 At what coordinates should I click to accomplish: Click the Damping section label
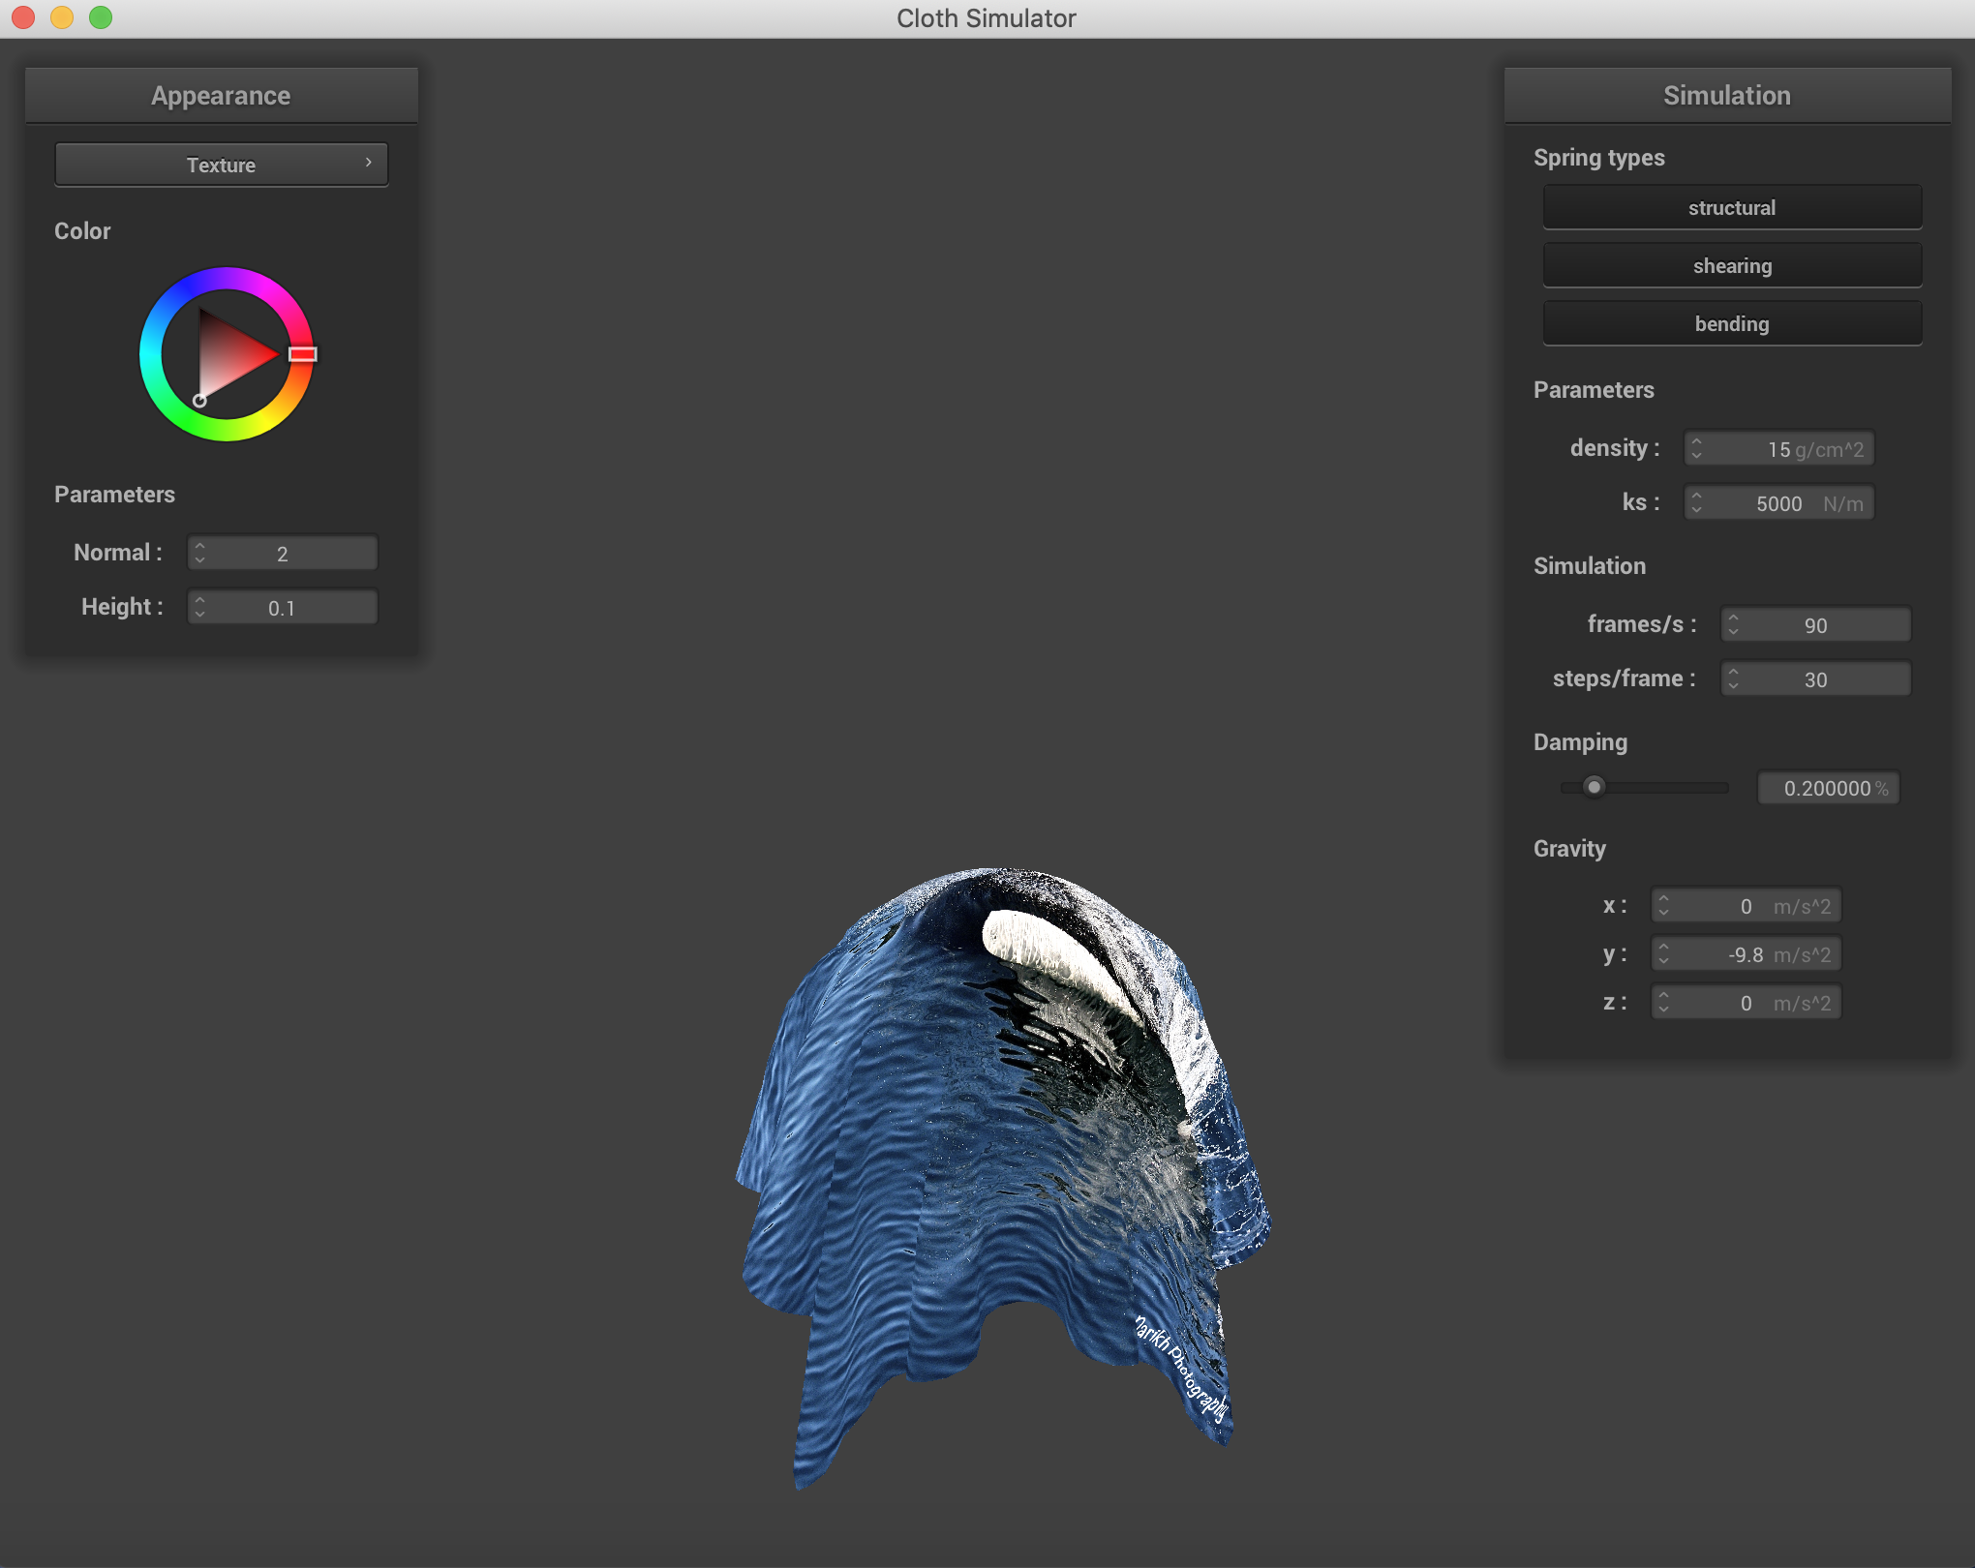(x=1580, y=742)
